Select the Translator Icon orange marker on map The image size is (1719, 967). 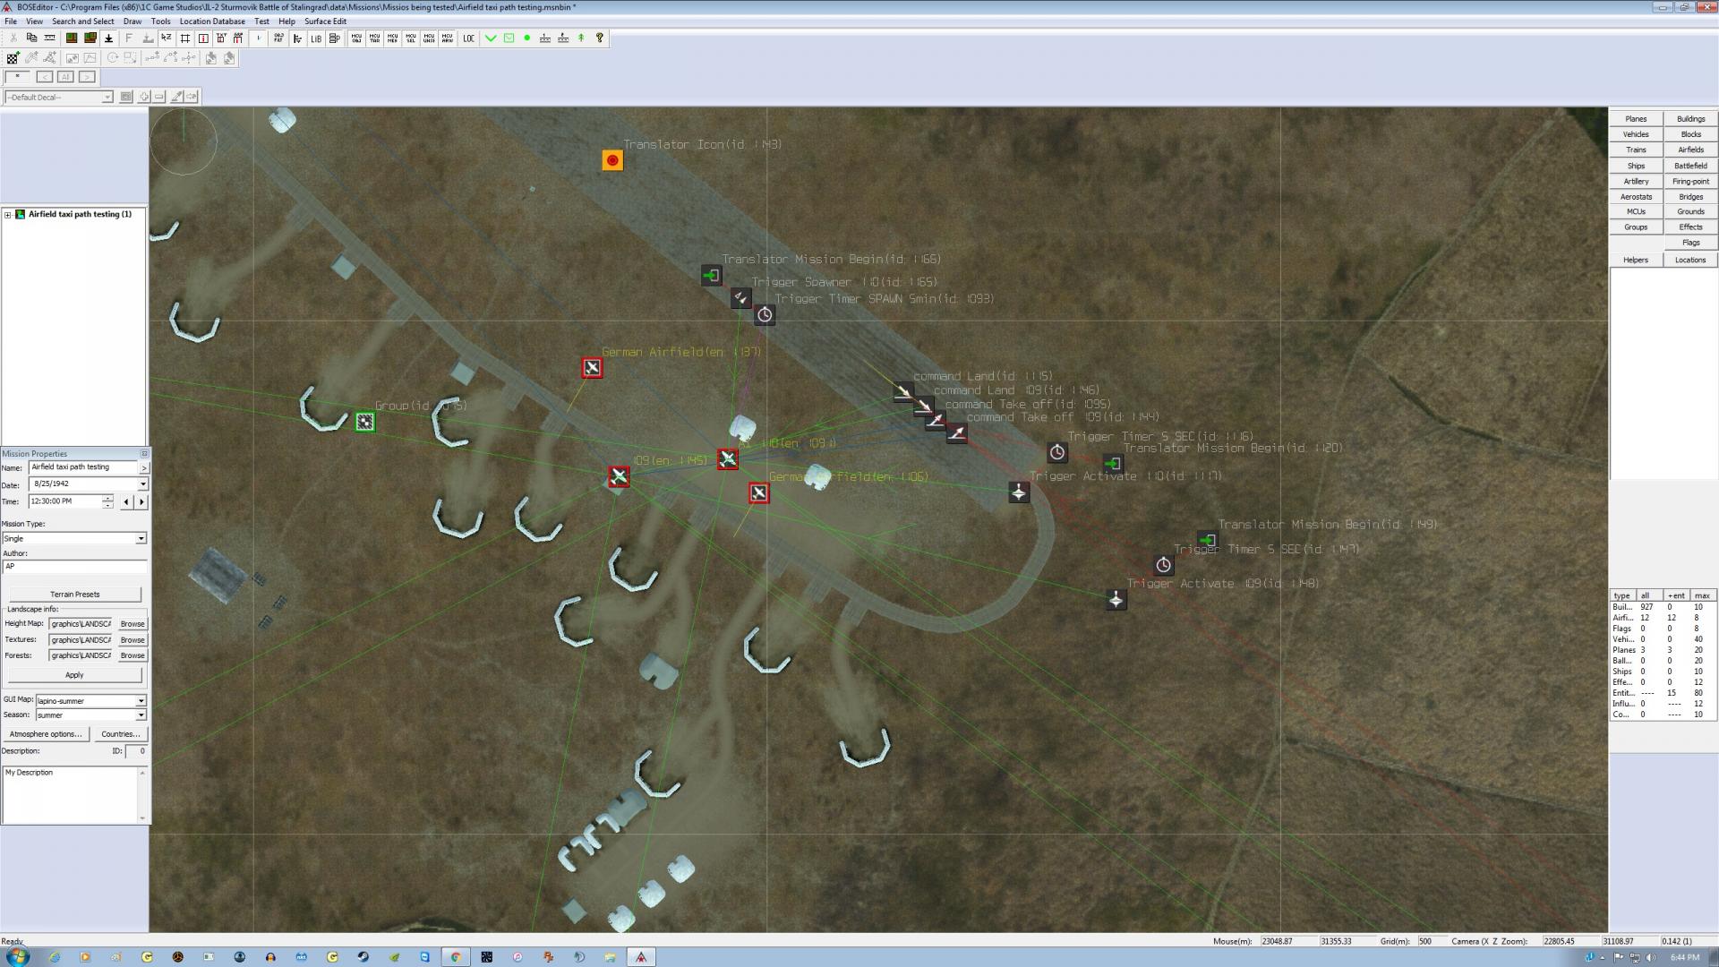click(612, 160)
